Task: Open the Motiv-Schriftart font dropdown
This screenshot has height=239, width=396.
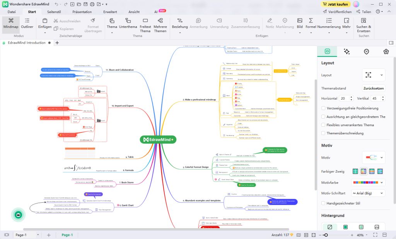Action: pos(368,193)
